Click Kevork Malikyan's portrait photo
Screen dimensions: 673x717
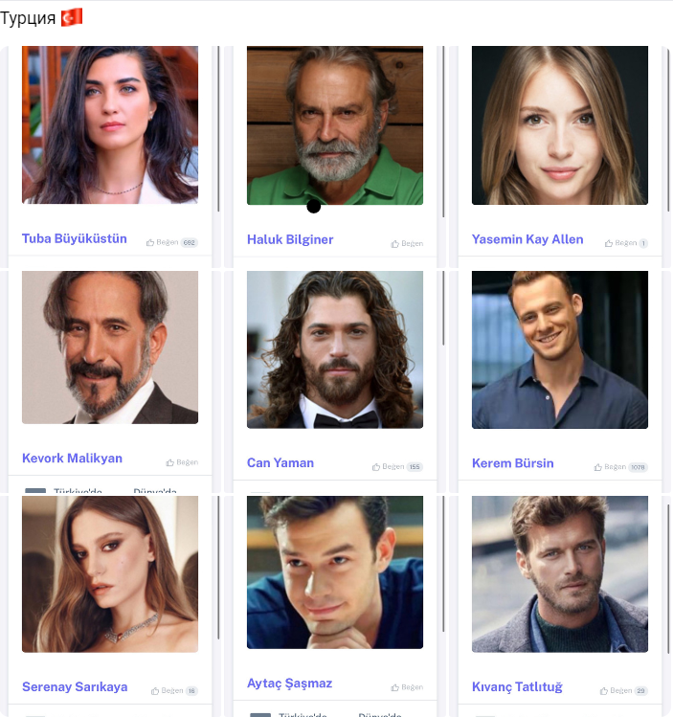(x=110, y=347)
